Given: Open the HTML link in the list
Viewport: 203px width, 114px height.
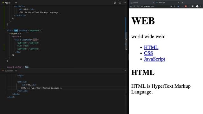Looking at the screenshot, I should [151, 47].
